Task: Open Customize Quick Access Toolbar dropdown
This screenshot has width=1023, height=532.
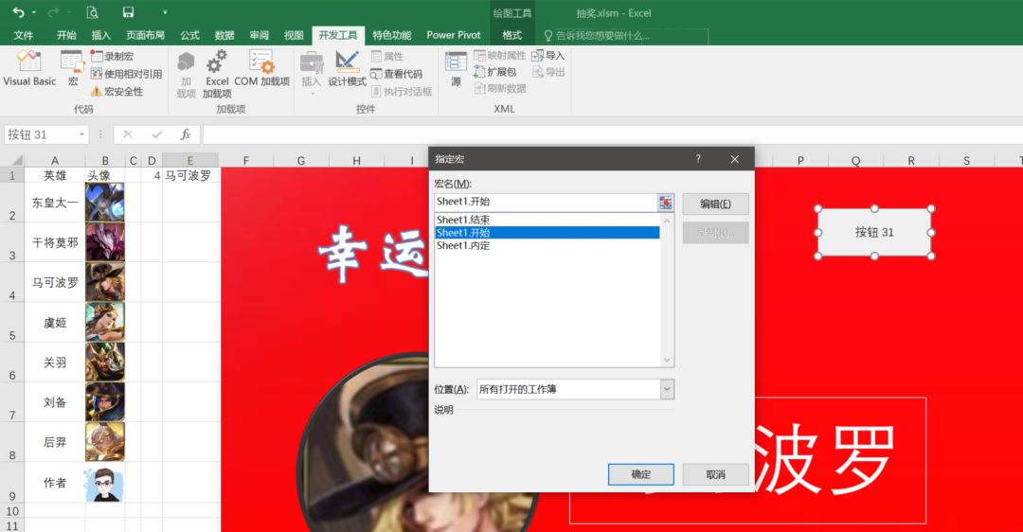Action: coord(165,12)
